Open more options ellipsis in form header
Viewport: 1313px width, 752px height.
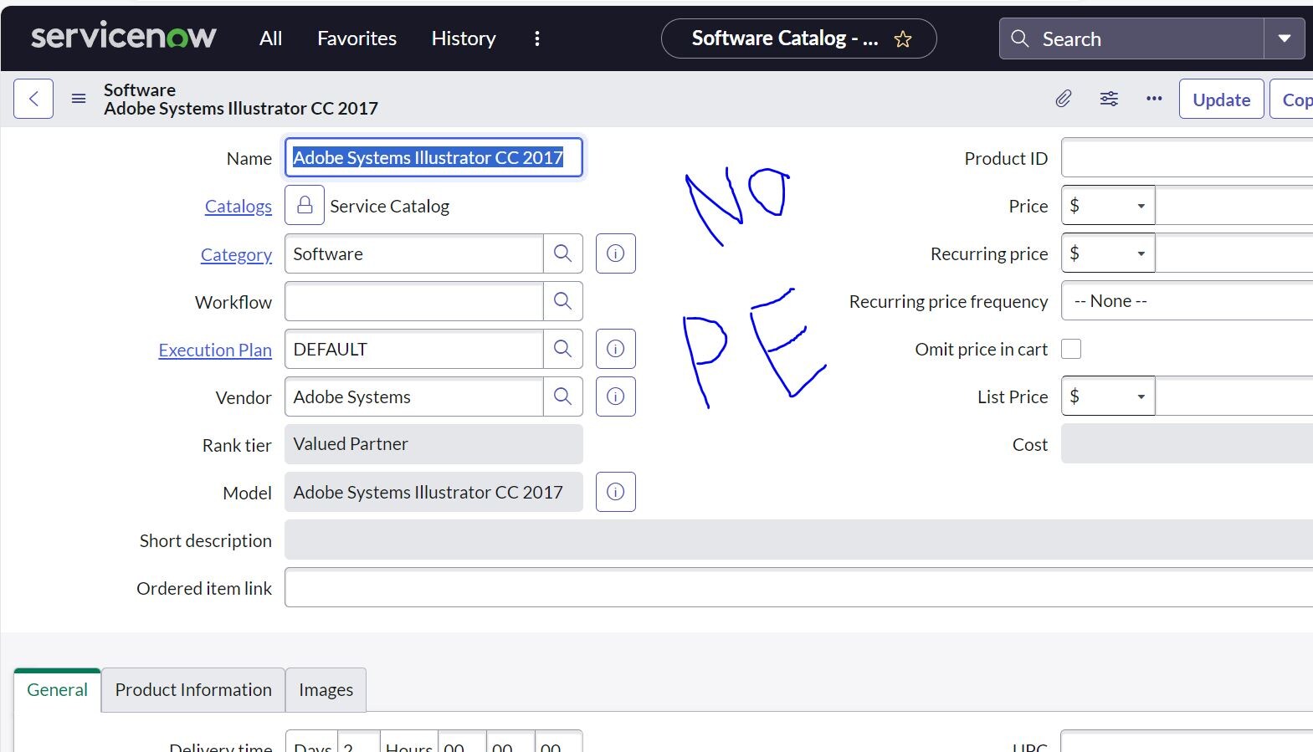click(x=1154, y=99)
